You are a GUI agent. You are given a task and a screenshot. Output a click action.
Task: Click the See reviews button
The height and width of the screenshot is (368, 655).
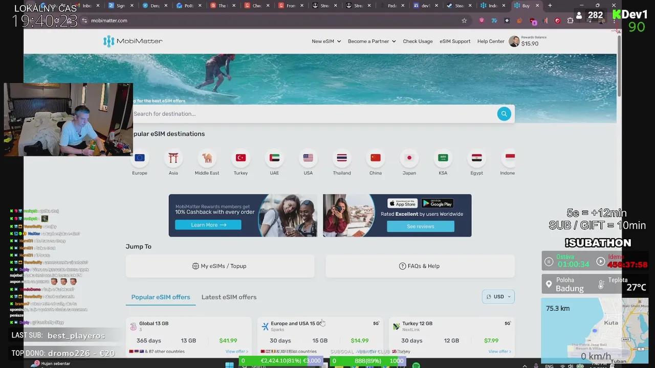click(x=421, y=226)
